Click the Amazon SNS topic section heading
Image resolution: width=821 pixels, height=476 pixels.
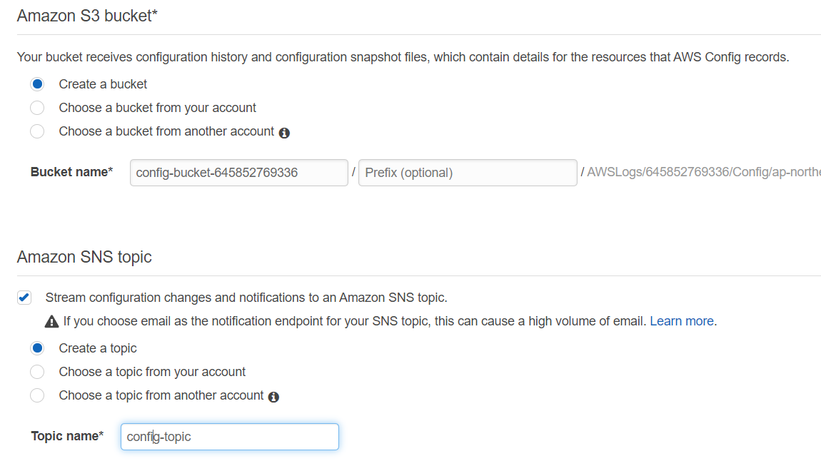click(x=84, y=257)
